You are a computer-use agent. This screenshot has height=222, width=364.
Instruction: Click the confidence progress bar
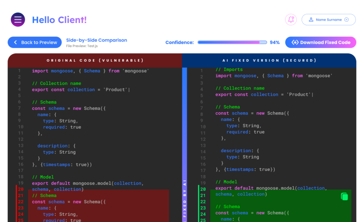232,42
